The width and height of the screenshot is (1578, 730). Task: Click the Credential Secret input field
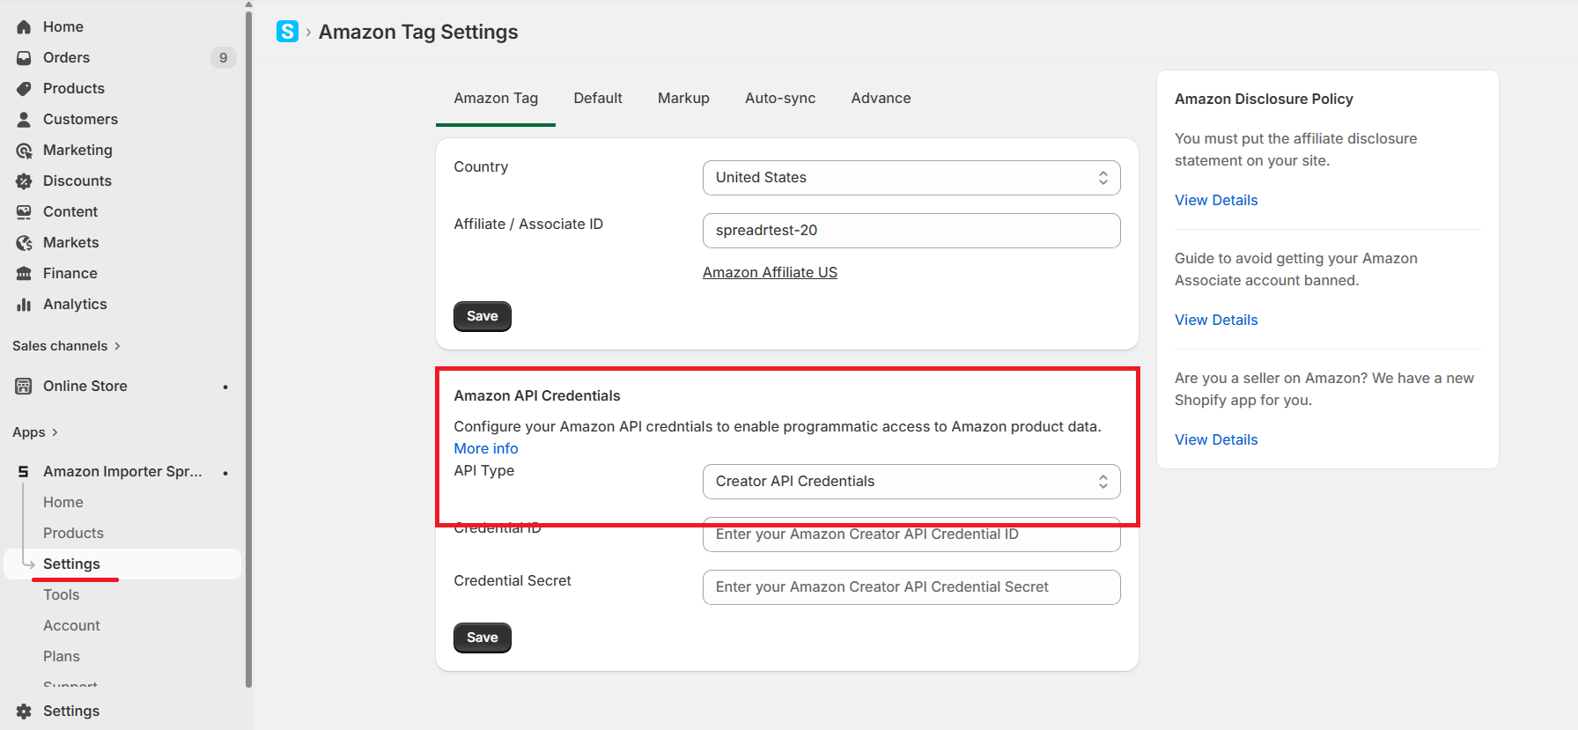(x=911, y=587)
